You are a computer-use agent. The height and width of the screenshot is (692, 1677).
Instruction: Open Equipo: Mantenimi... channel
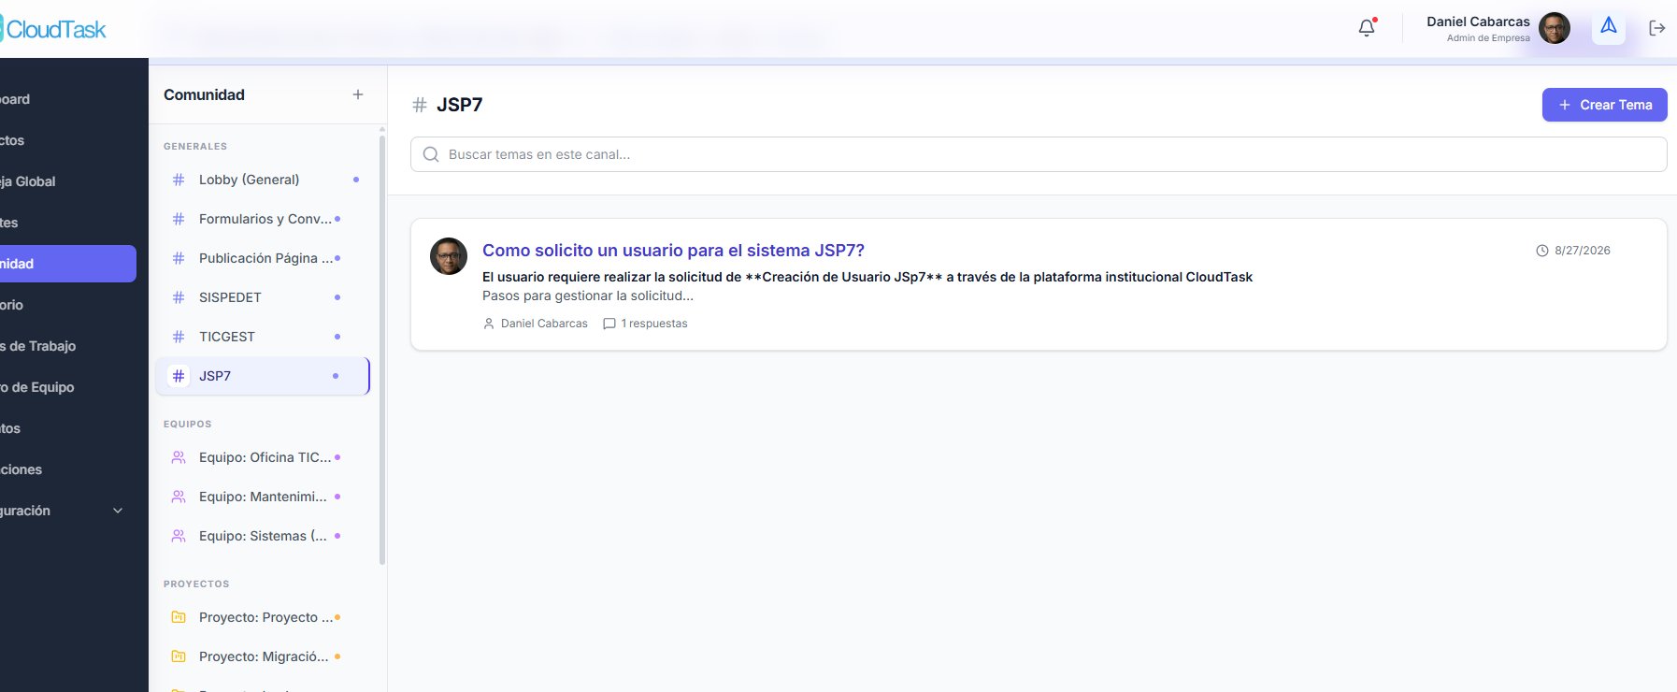263,497
